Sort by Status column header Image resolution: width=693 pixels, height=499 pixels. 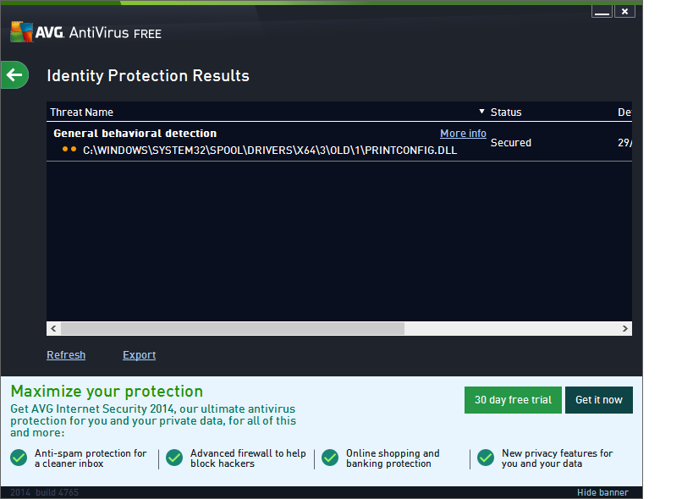point(506,112)
